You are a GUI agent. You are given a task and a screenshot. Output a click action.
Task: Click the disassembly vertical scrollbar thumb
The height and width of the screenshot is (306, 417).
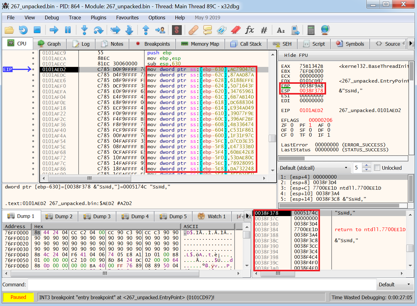click(272, 138)
